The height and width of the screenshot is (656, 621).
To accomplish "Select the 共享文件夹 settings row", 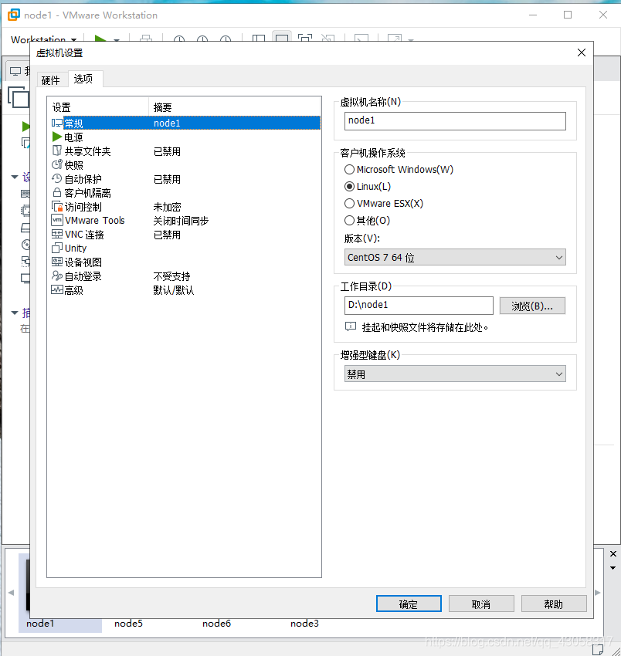I will click(x=185, y=150).
